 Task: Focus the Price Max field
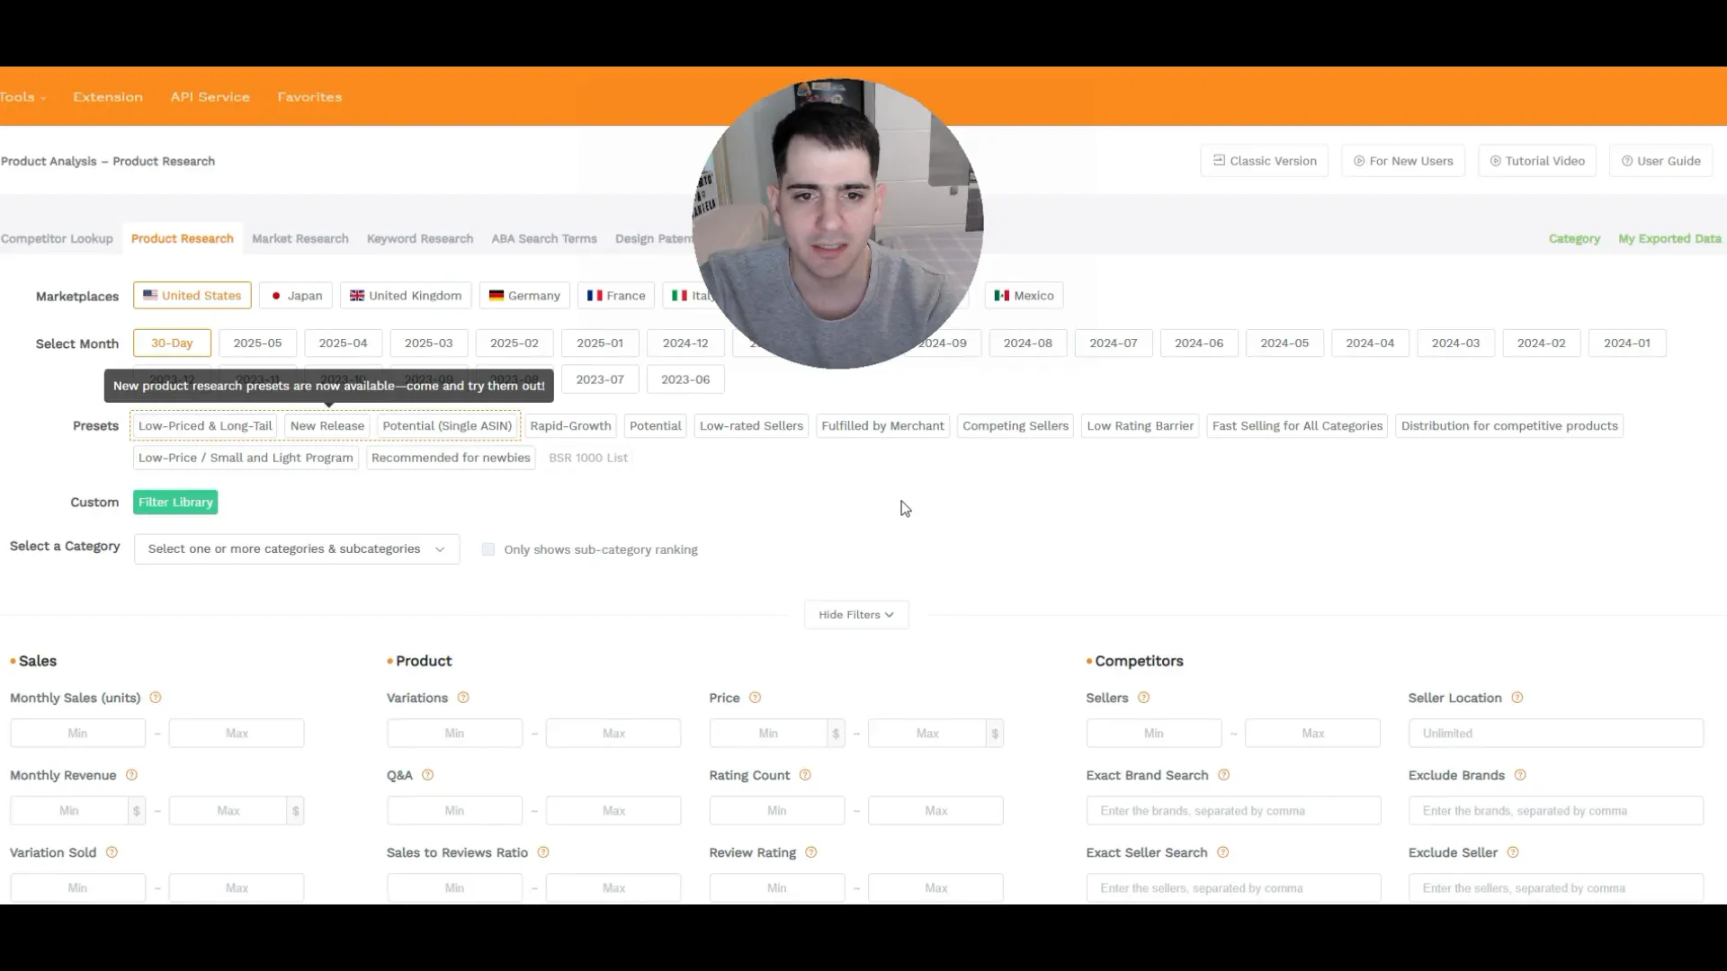coord(927,734)
